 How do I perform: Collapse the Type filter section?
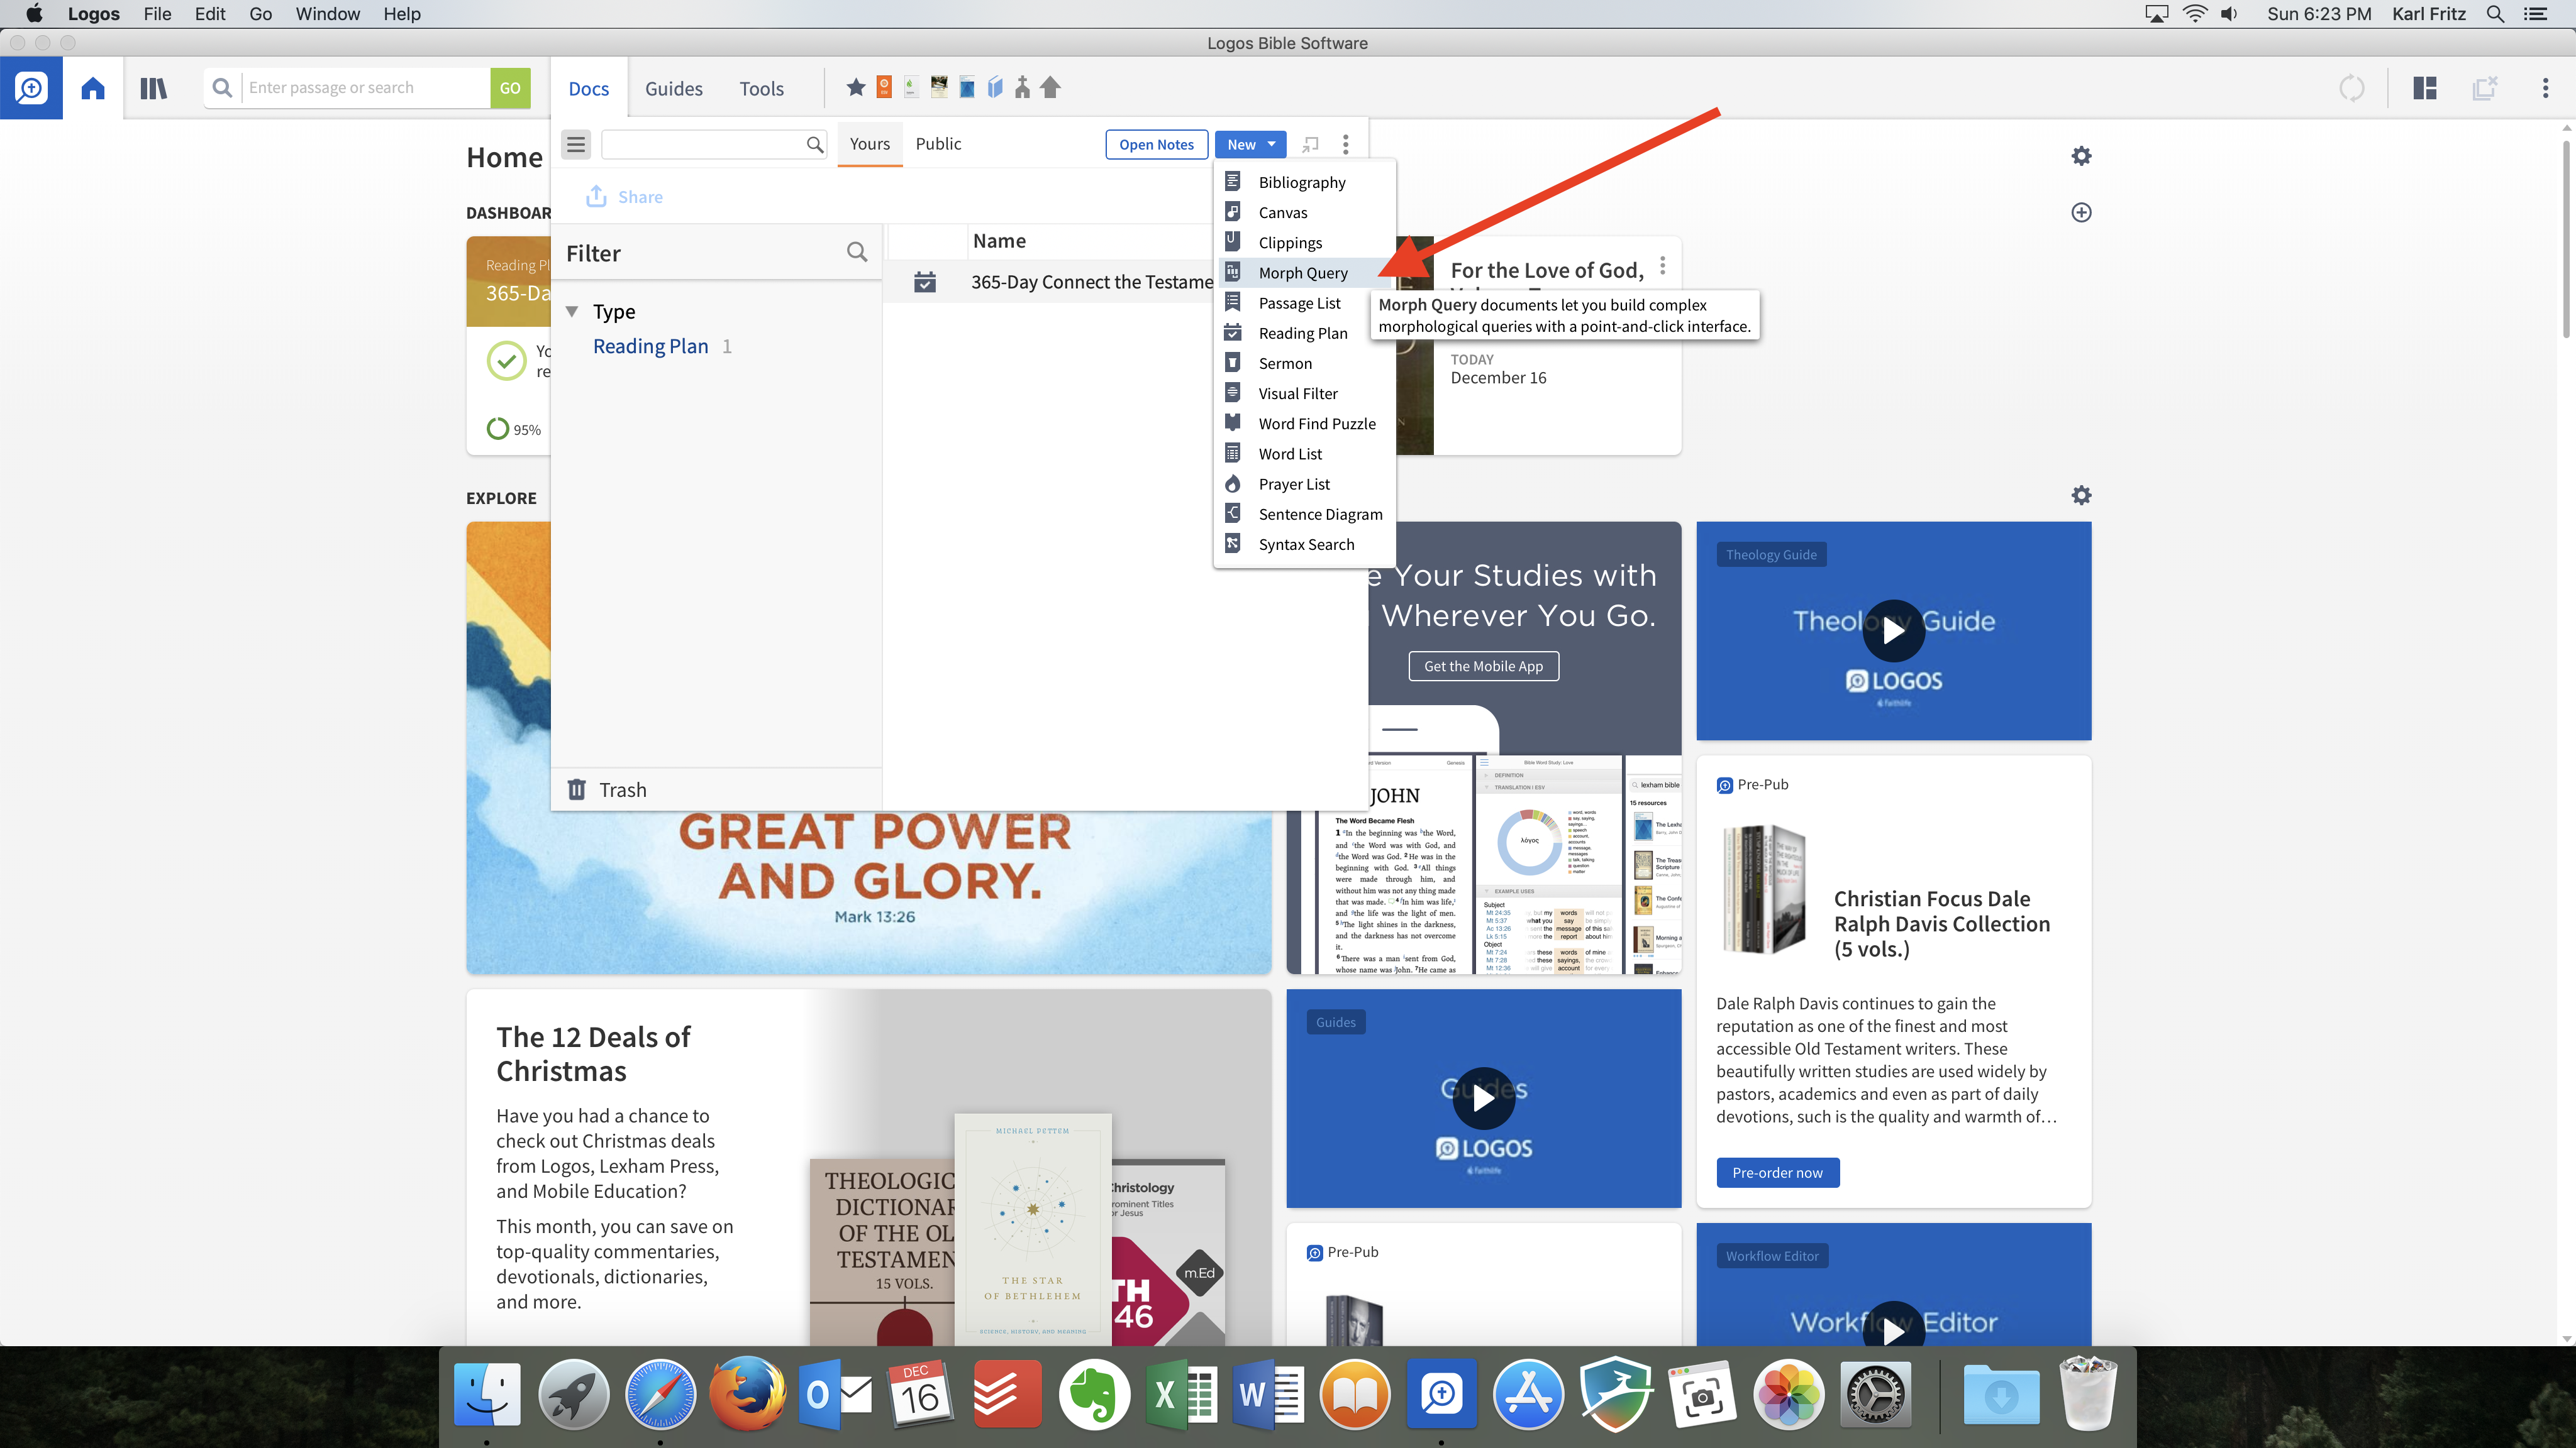point(572,311)
